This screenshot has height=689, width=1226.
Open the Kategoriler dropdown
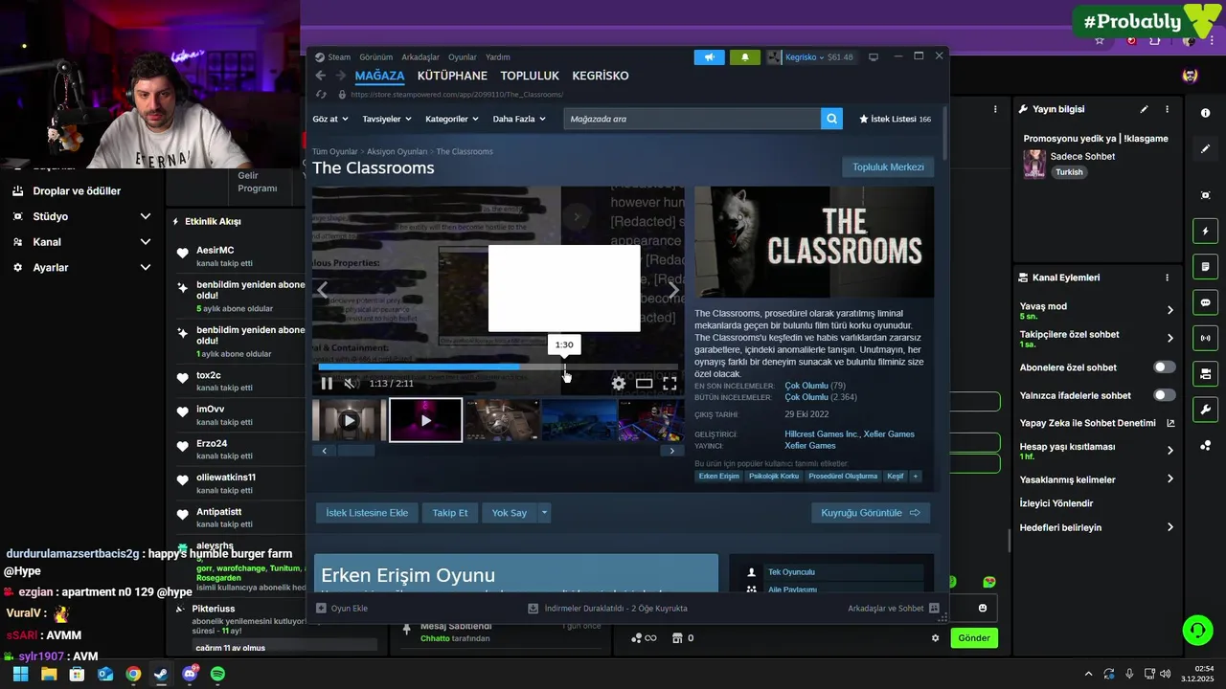coord(451,119)
